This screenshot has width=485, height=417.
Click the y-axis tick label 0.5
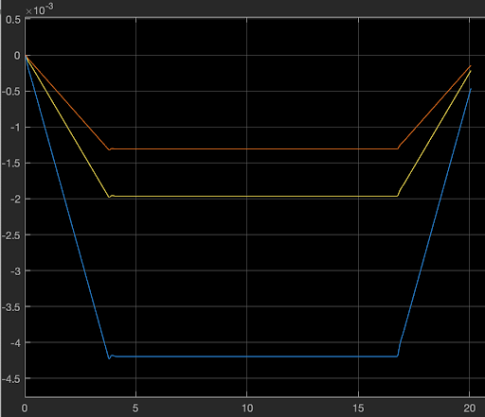point(13,20)
